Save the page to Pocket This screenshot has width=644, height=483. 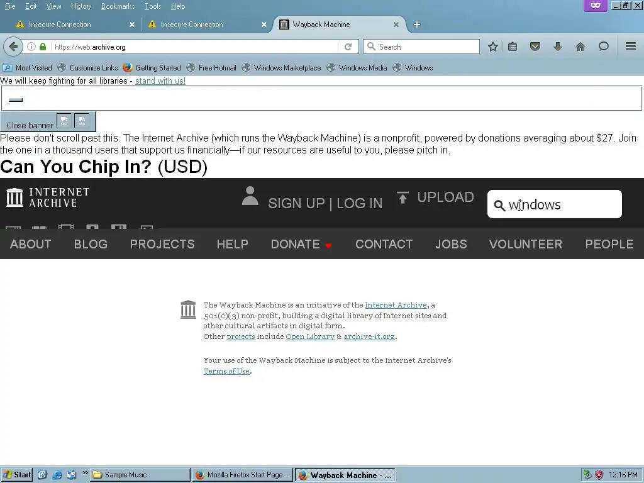coord(535,47)
